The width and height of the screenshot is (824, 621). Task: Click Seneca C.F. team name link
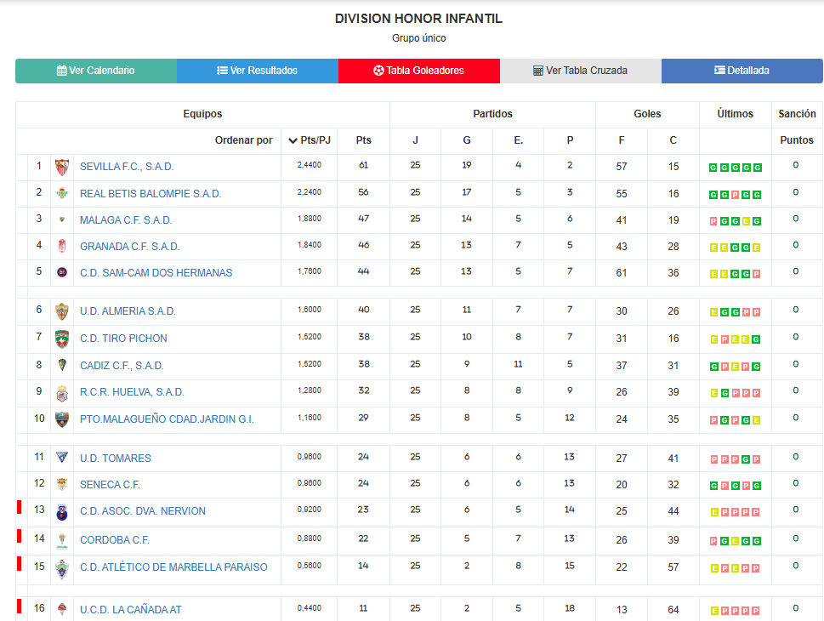pos(110,485)
